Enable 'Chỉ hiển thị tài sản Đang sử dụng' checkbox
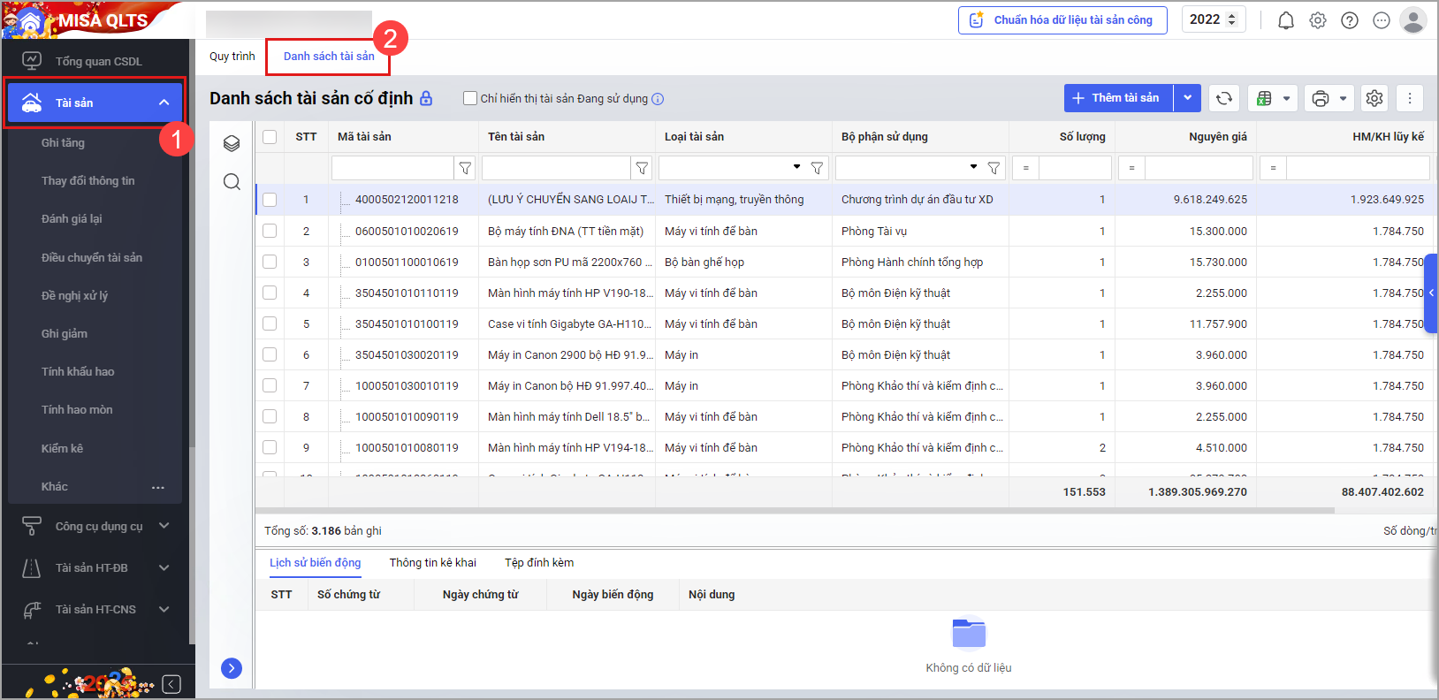This screenshot has width=1439, height=700. click(x=470, y=98)
